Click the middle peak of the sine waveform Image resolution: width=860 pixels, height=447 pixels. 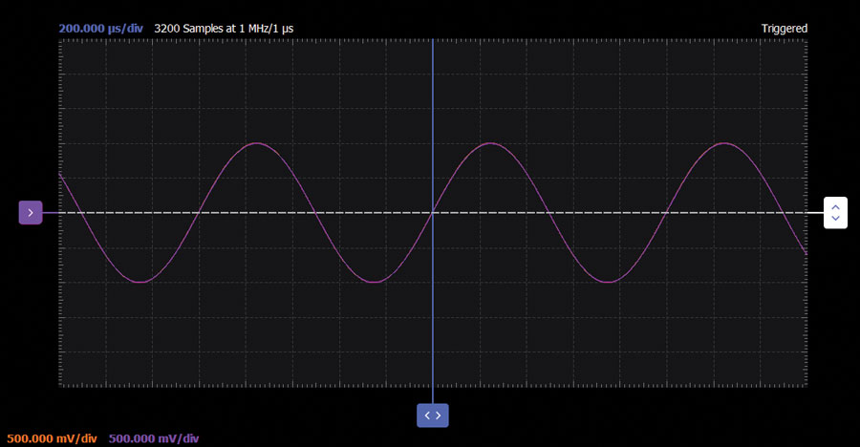point(490,143)
